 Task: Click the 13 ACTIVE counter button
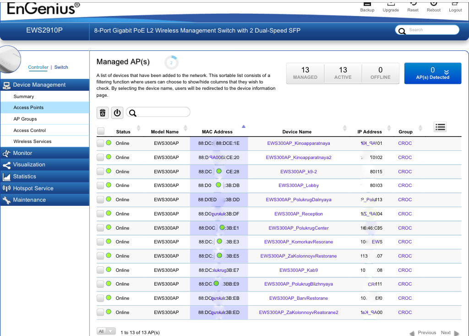pos(343,73)
